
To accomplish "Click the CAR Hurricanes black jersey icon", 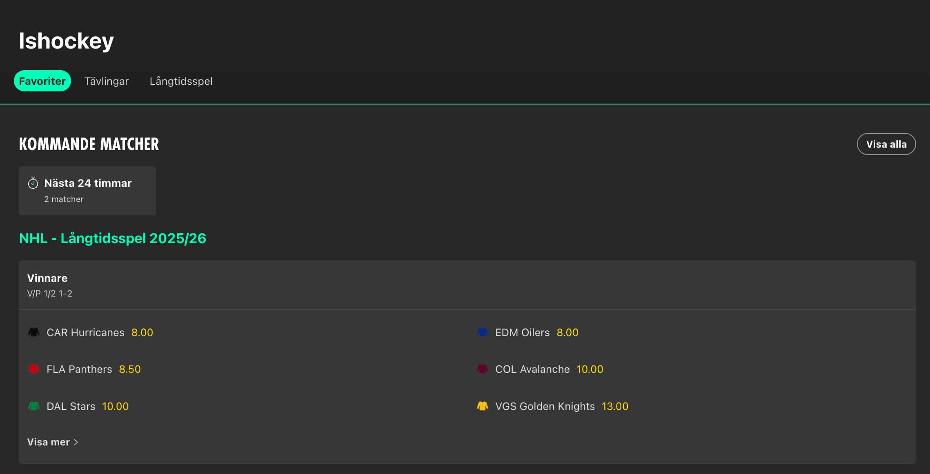I will coord(34,332).
